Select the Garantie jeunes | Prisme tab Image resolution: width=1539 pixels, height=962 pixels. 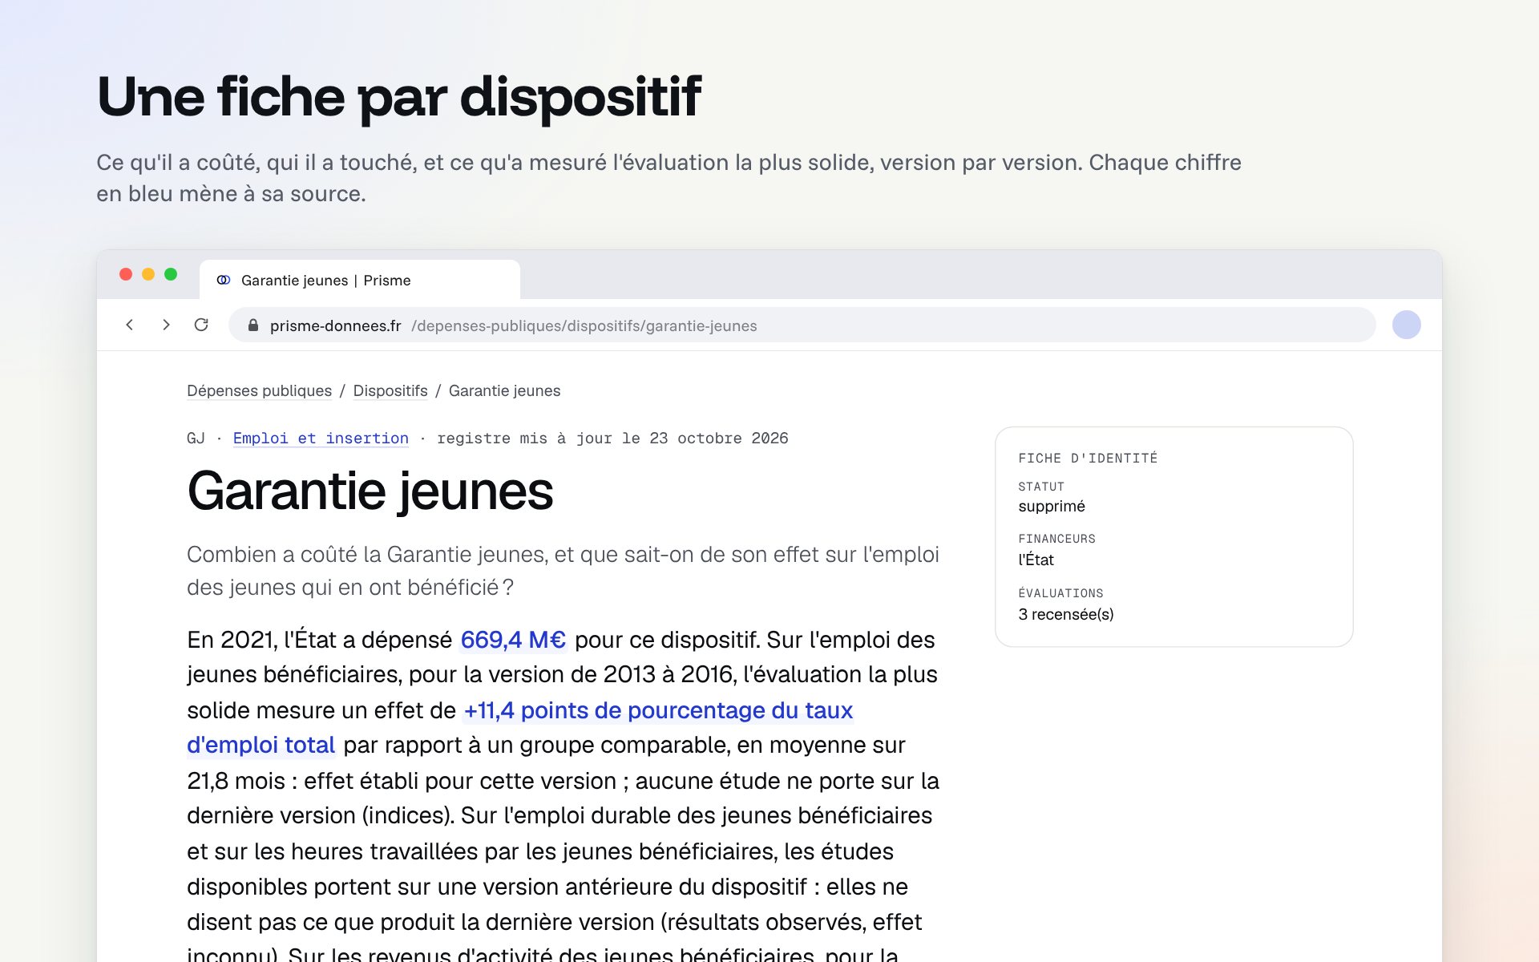tap(360, 280)
